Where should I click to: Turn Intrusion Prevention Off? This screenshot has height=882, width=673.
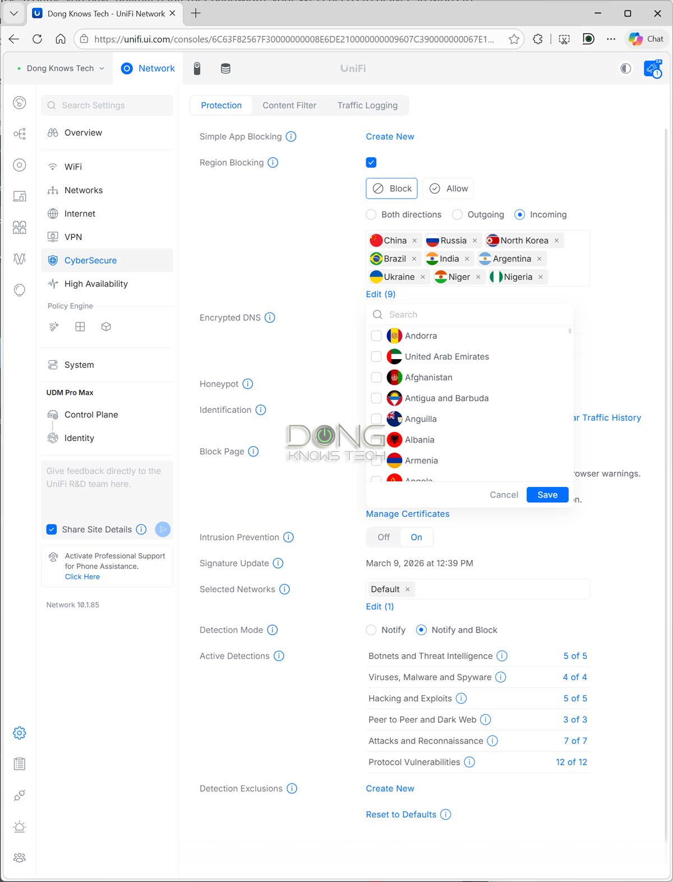384,538
